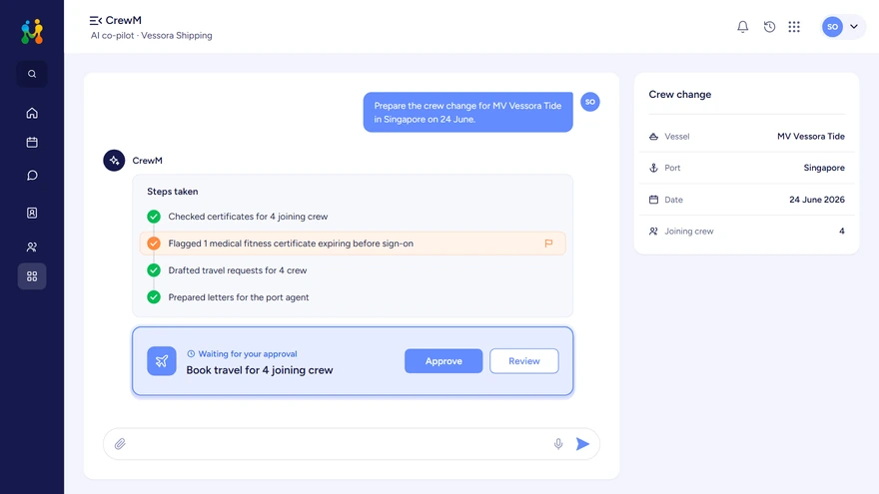Open notifications bell
Image resolution: width=879 pixels, height=494 pixels.
click(743, 26)
